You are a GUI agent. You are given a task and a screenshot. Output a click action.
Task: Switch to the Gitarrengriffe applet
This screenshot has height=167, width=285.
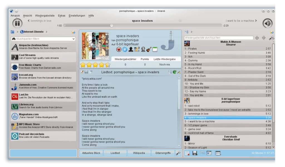[x=163, y=153]
